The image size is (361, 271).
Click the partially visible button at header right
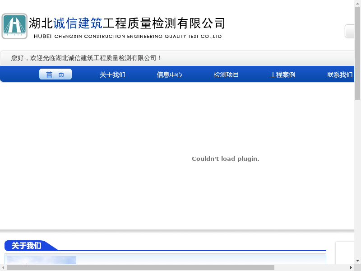click(x=349, y=31)
